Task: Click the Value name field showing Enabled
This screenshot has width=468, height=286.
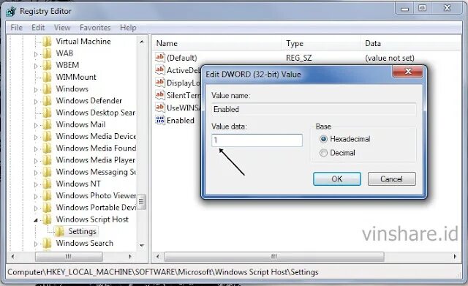Action: click(x=314, y=109)
